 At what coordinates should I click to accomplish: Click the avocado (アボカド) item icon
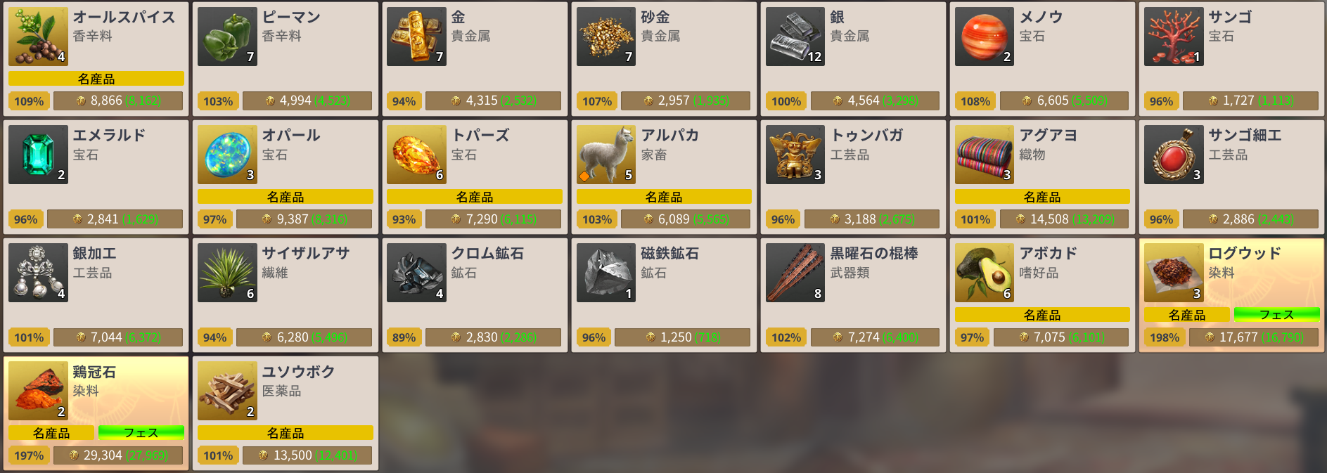pos(985,273)
